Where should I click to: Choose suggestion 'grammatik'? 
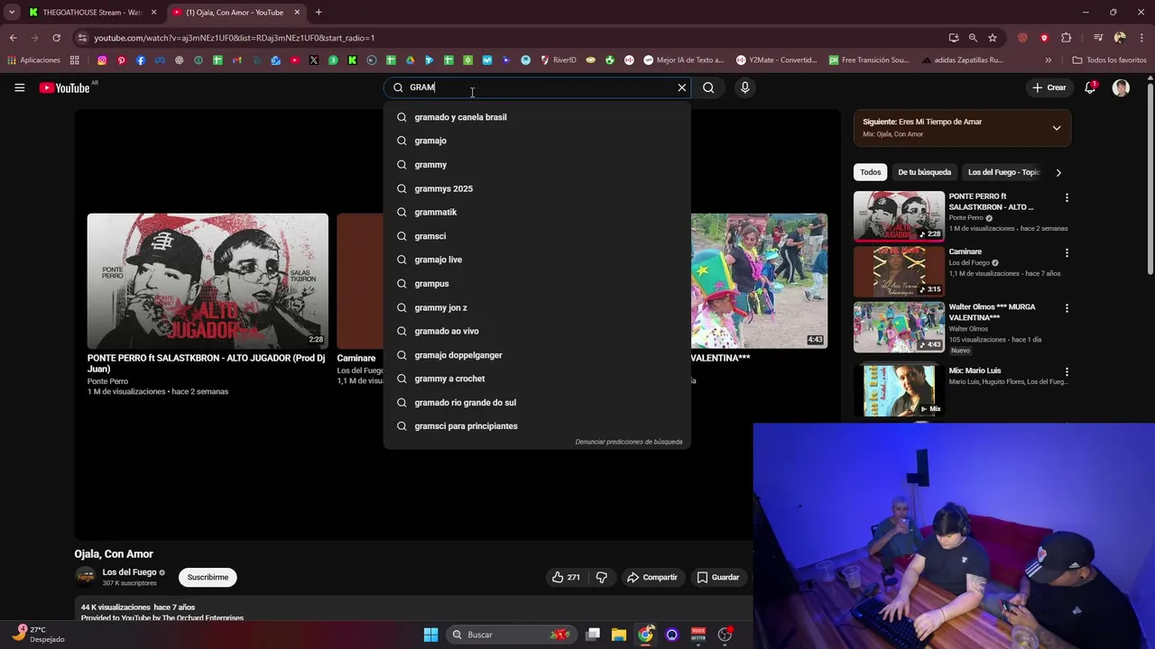pos(537,212)
